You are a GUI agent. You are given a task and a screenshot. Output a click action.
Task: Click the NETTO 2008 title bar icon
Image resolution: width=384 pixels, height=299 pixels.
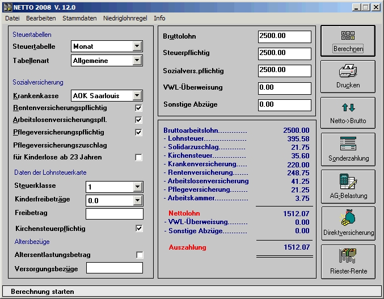(7, 7)
